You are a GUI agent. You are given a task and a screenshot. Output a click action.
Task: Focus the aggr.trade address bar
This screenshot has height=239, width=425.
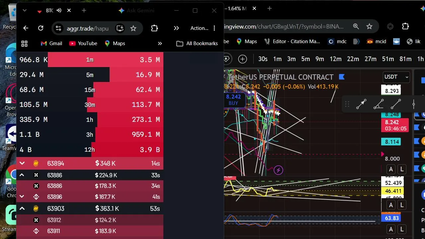point(87,28)
